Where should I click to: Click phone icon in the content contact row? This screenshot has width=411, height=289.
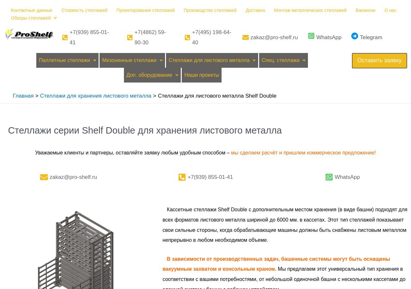[x=182, y=177]
